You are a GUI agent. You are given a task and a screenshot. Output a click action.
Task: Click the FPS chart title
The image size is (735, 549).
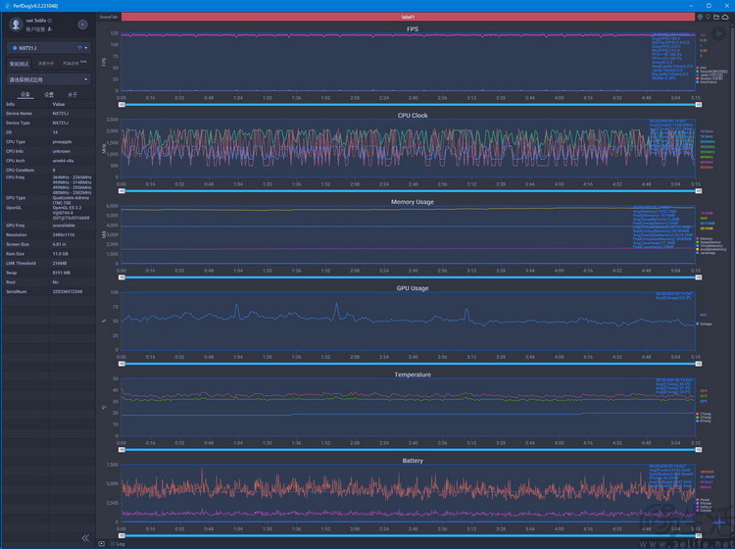tap(413, 29)
